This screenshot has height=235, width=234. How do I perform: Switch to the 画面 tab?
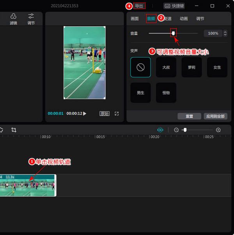click(x=135, y=19)
